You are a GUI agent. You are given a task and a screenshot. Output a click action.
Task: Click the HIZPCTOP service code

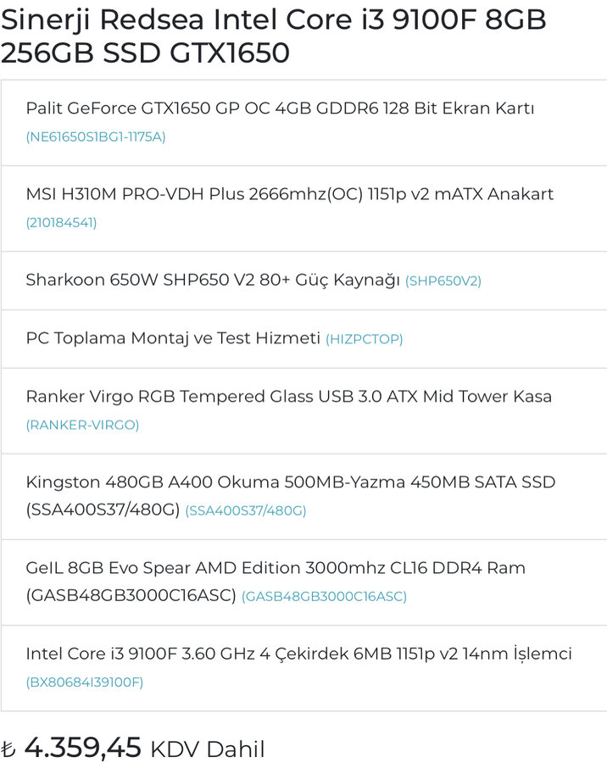click(x=364, y=339)
